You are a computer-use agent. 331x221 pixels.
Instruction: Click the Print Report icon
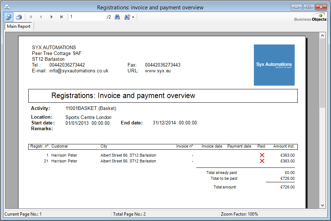pyautogui.click(x=19, y=17)
